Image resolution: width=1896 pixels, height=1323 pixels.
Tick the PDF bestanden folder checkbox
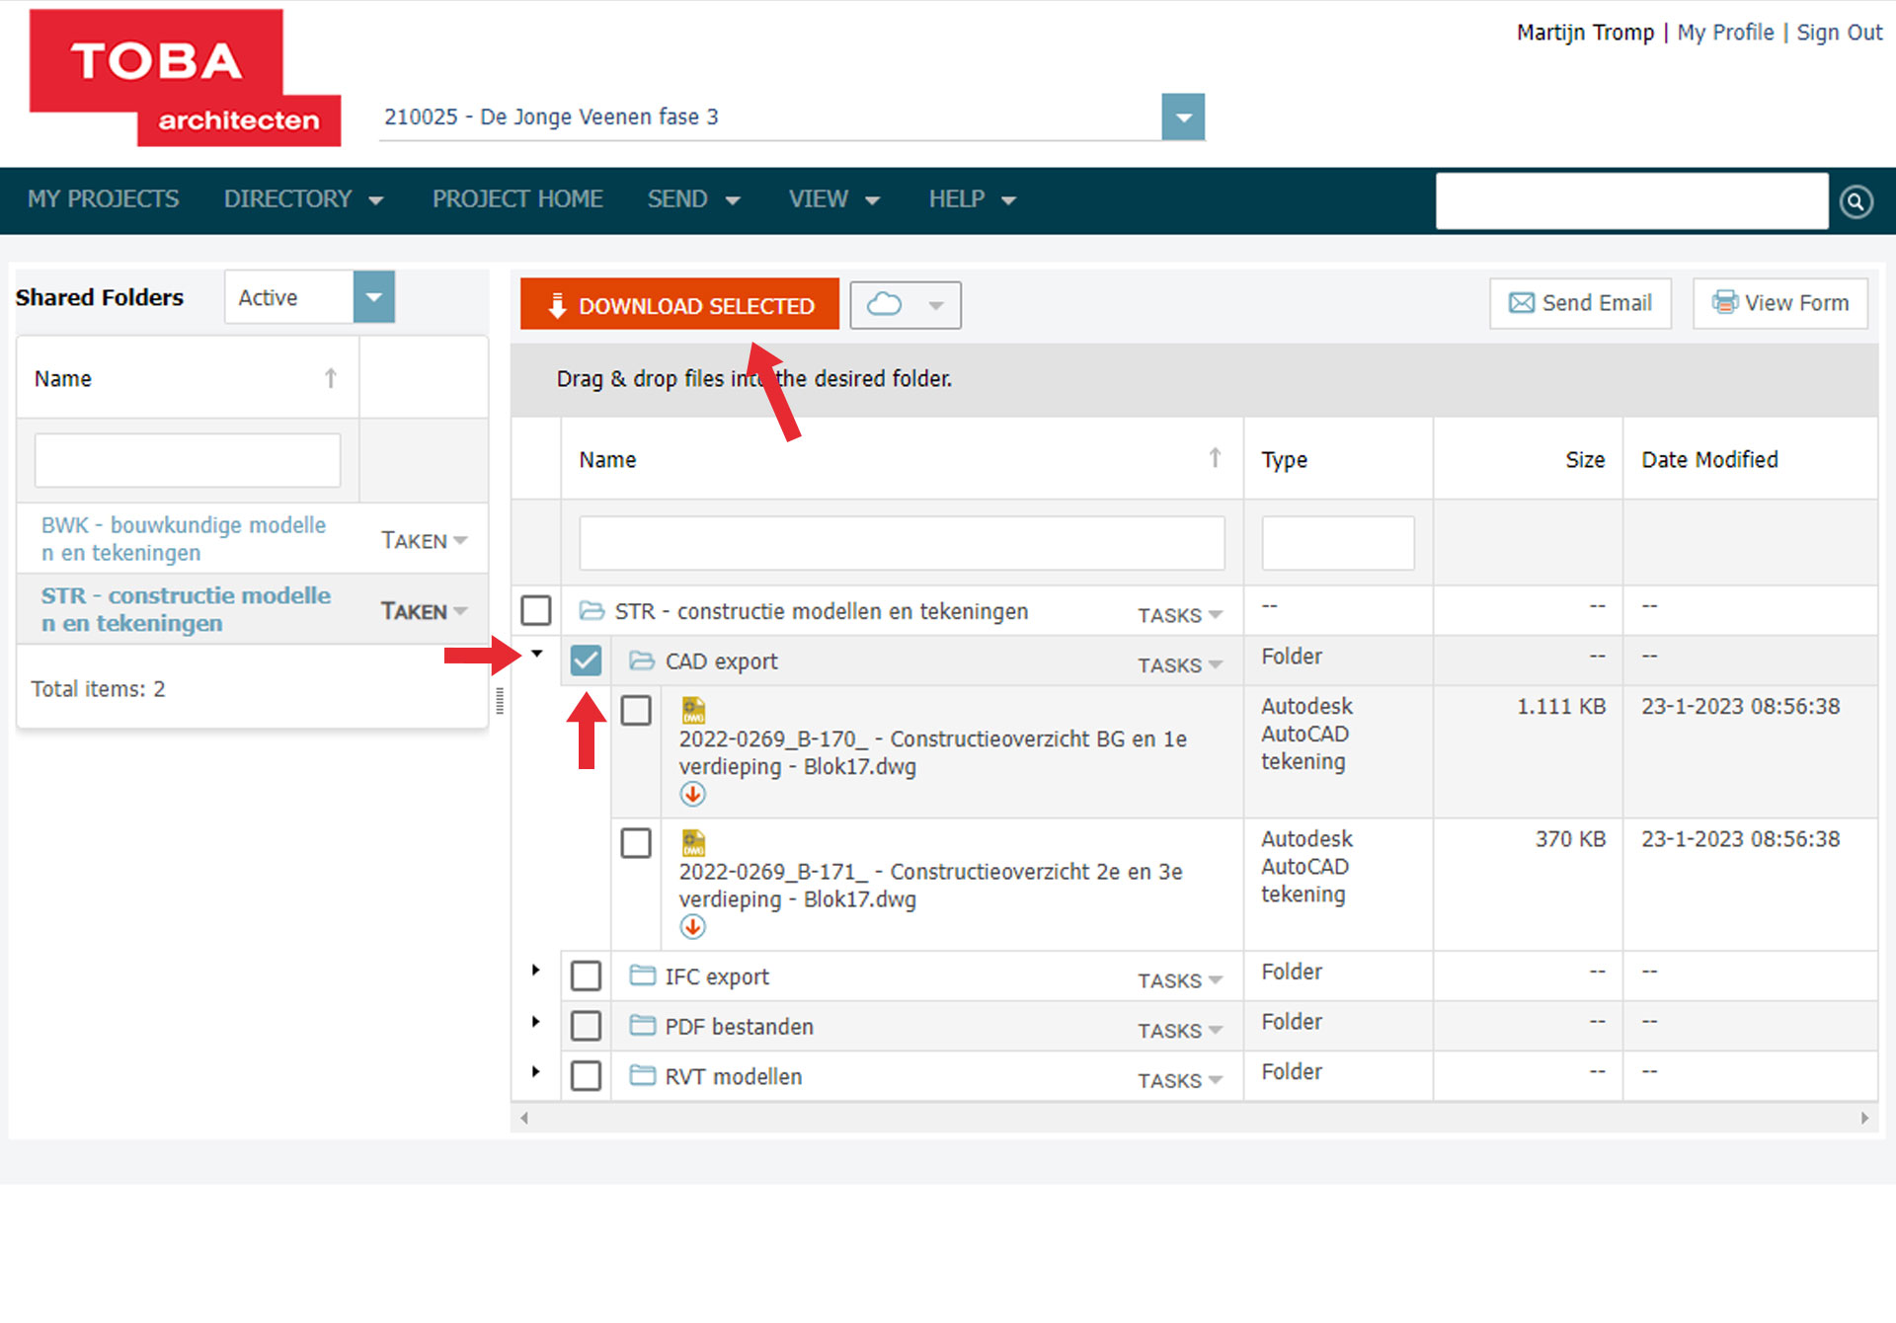pos(586,1026)
